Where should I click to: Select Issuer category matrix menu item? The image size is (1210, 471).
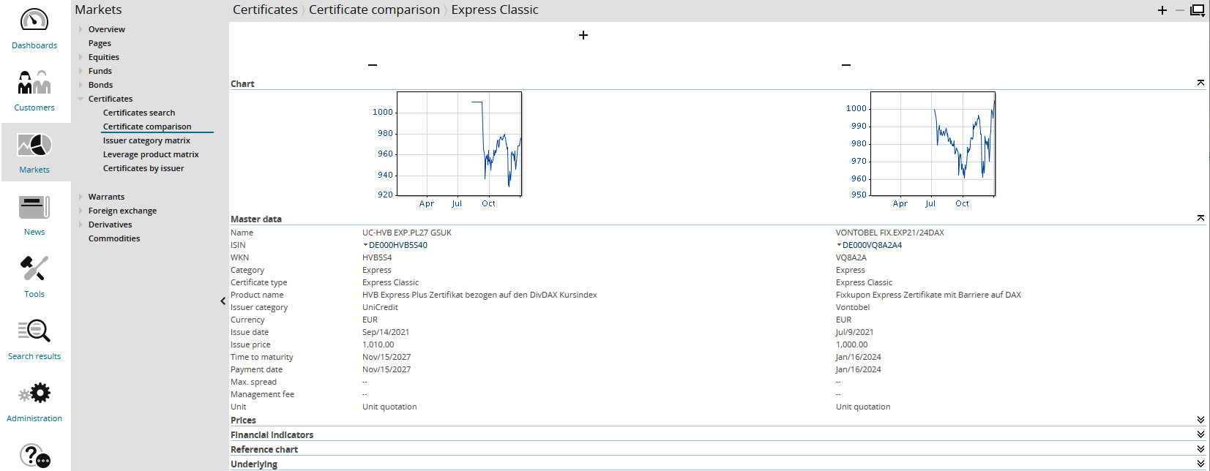[x=146, y=140]
